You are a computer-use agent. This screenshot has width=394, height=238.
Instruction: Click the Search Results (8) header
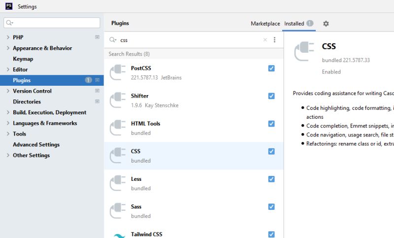point(129,54)
